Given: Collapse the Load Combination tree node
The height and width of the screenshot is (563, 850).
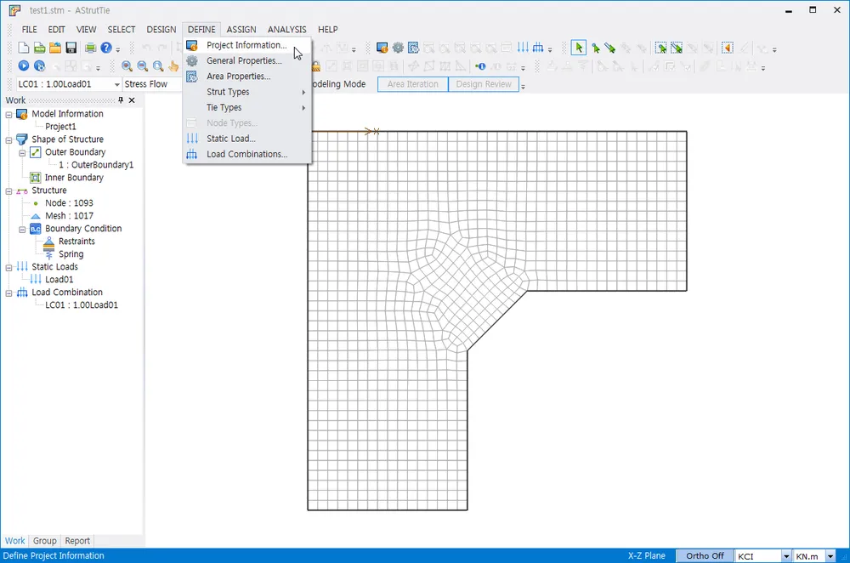Looking at the screenshot, I should [x=8, y=293].
